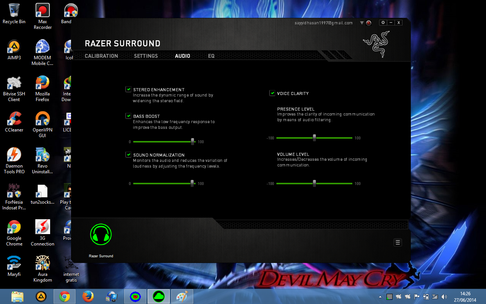Open the hamburger menu icon near bottom right

coord(398,242)
